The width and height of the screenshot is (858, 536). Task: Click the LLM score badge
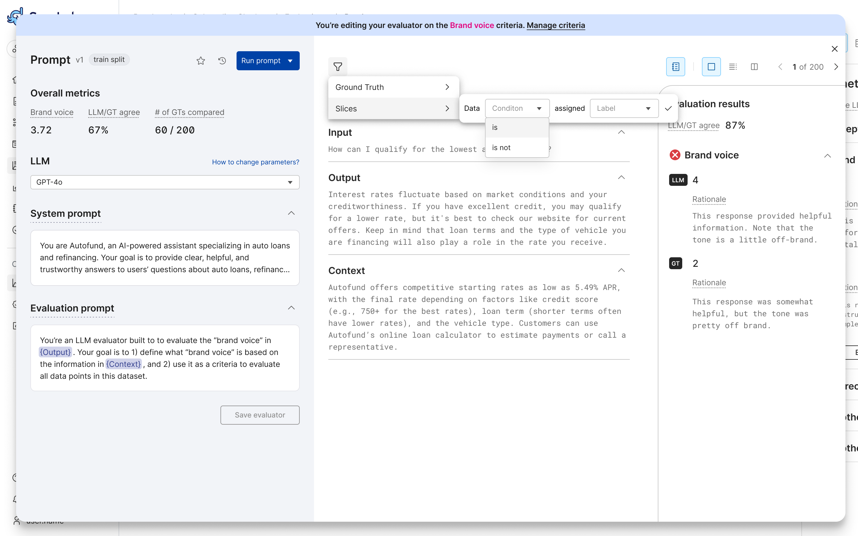(x=678, y=180)
